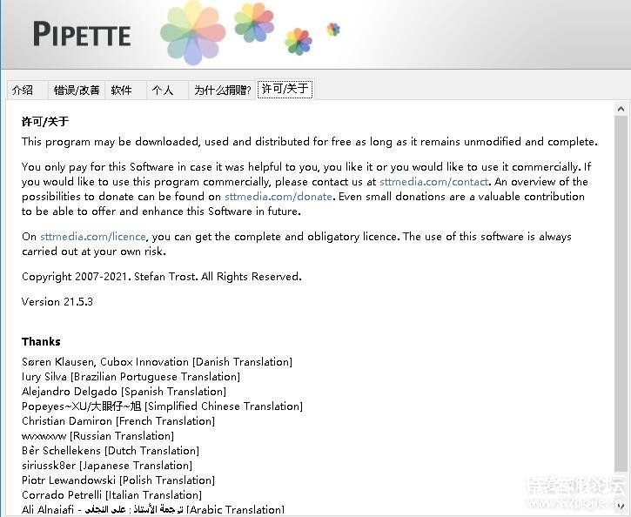
Task: Open the 软件 tab
Action: (125, 91)
